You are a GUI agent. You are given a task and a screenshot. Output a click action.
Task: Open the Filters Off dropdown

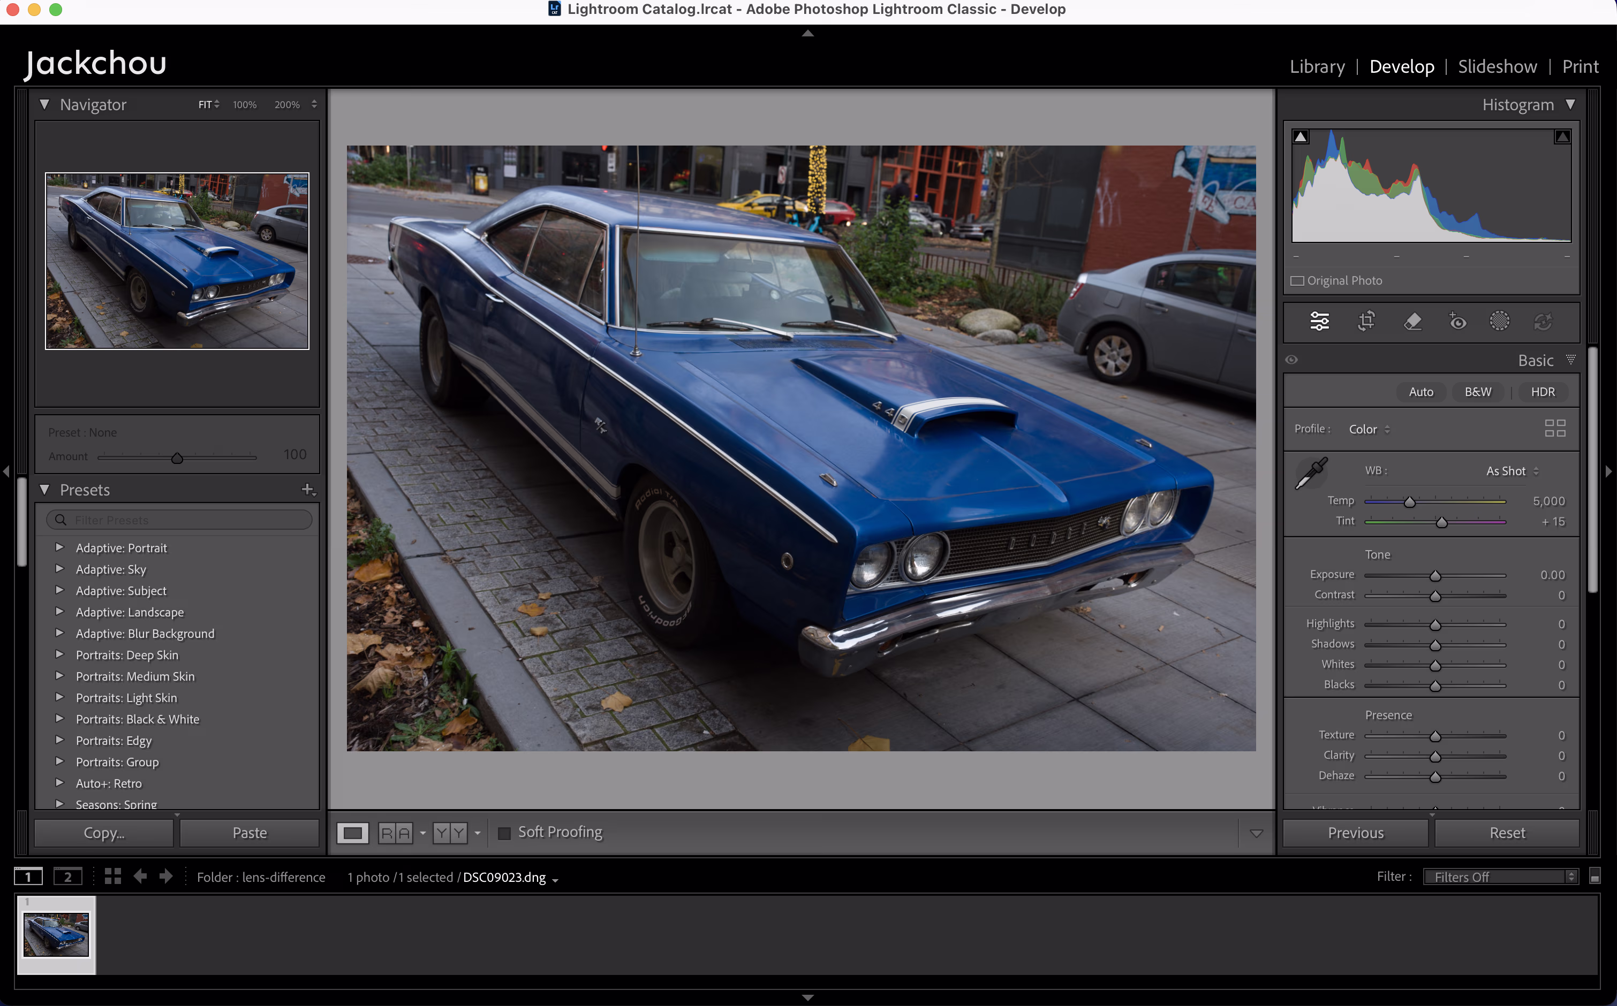coord(1500,877)
